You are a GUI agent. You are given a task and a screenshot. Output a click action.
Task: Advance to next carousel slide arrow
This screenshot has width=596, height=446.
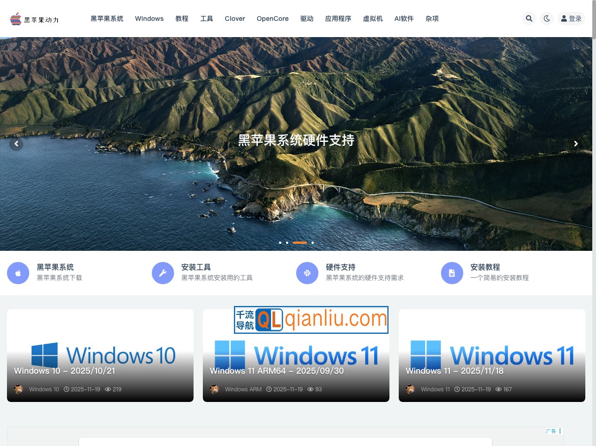click(576, 144)
